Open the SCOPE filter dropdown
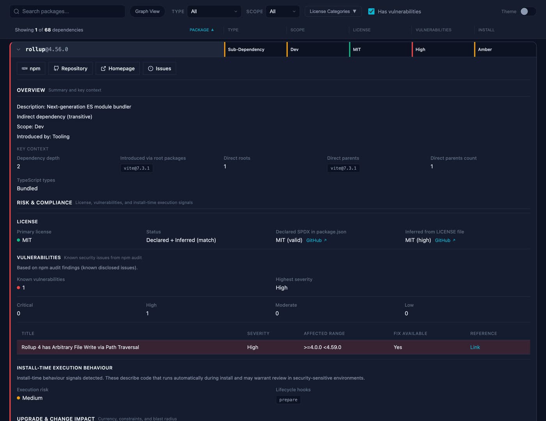Screen dimensions: 546x421 pos(282,11)
